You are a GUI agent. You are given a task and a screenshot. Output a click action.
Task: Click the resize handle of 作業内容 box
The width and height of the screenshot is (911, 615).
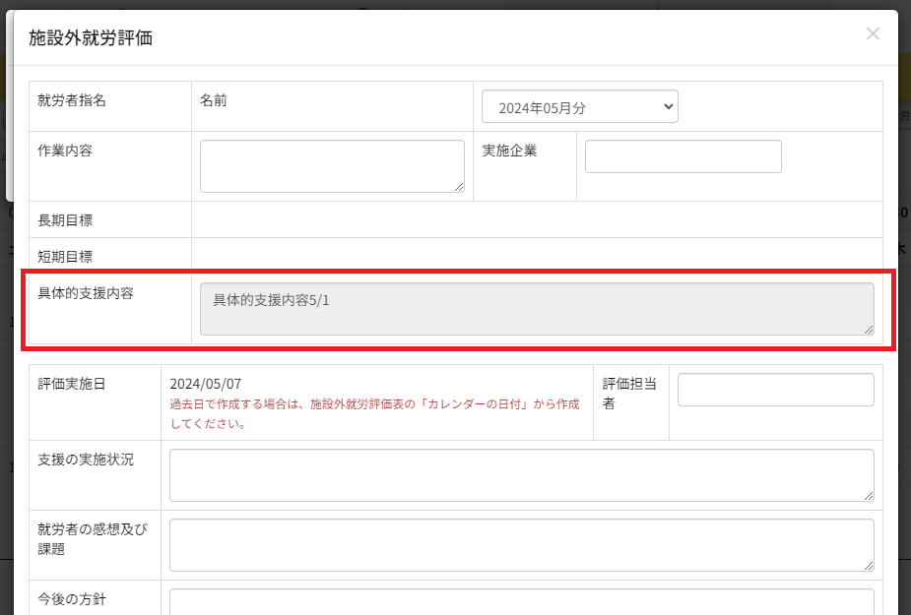coord(459,187)
